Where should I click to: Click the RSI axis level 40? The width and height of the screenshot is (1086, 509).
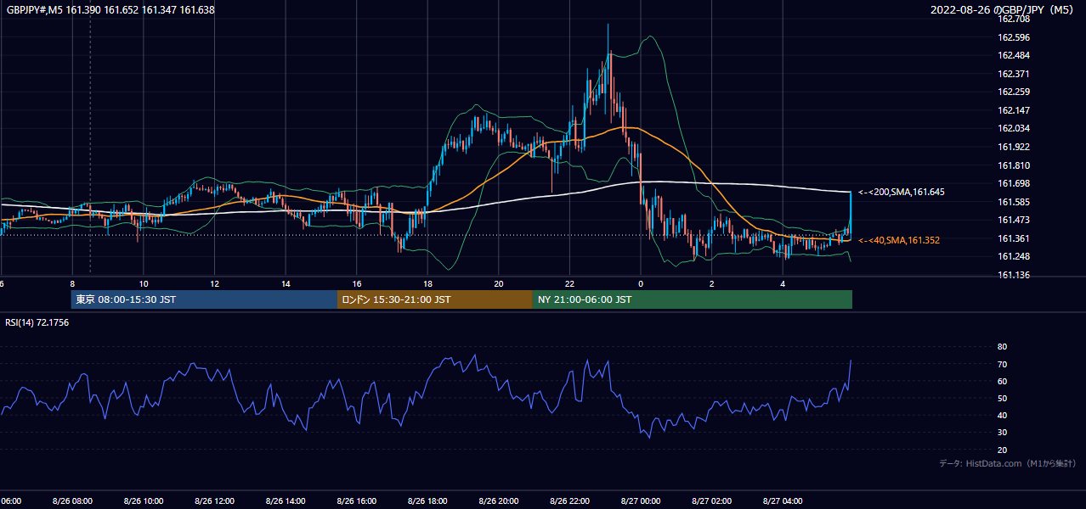point(1002,415)
